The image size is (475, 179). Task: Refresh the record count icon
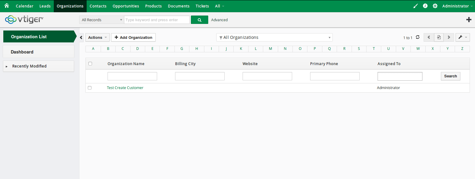pyautogui.click(x=418, y=37)
